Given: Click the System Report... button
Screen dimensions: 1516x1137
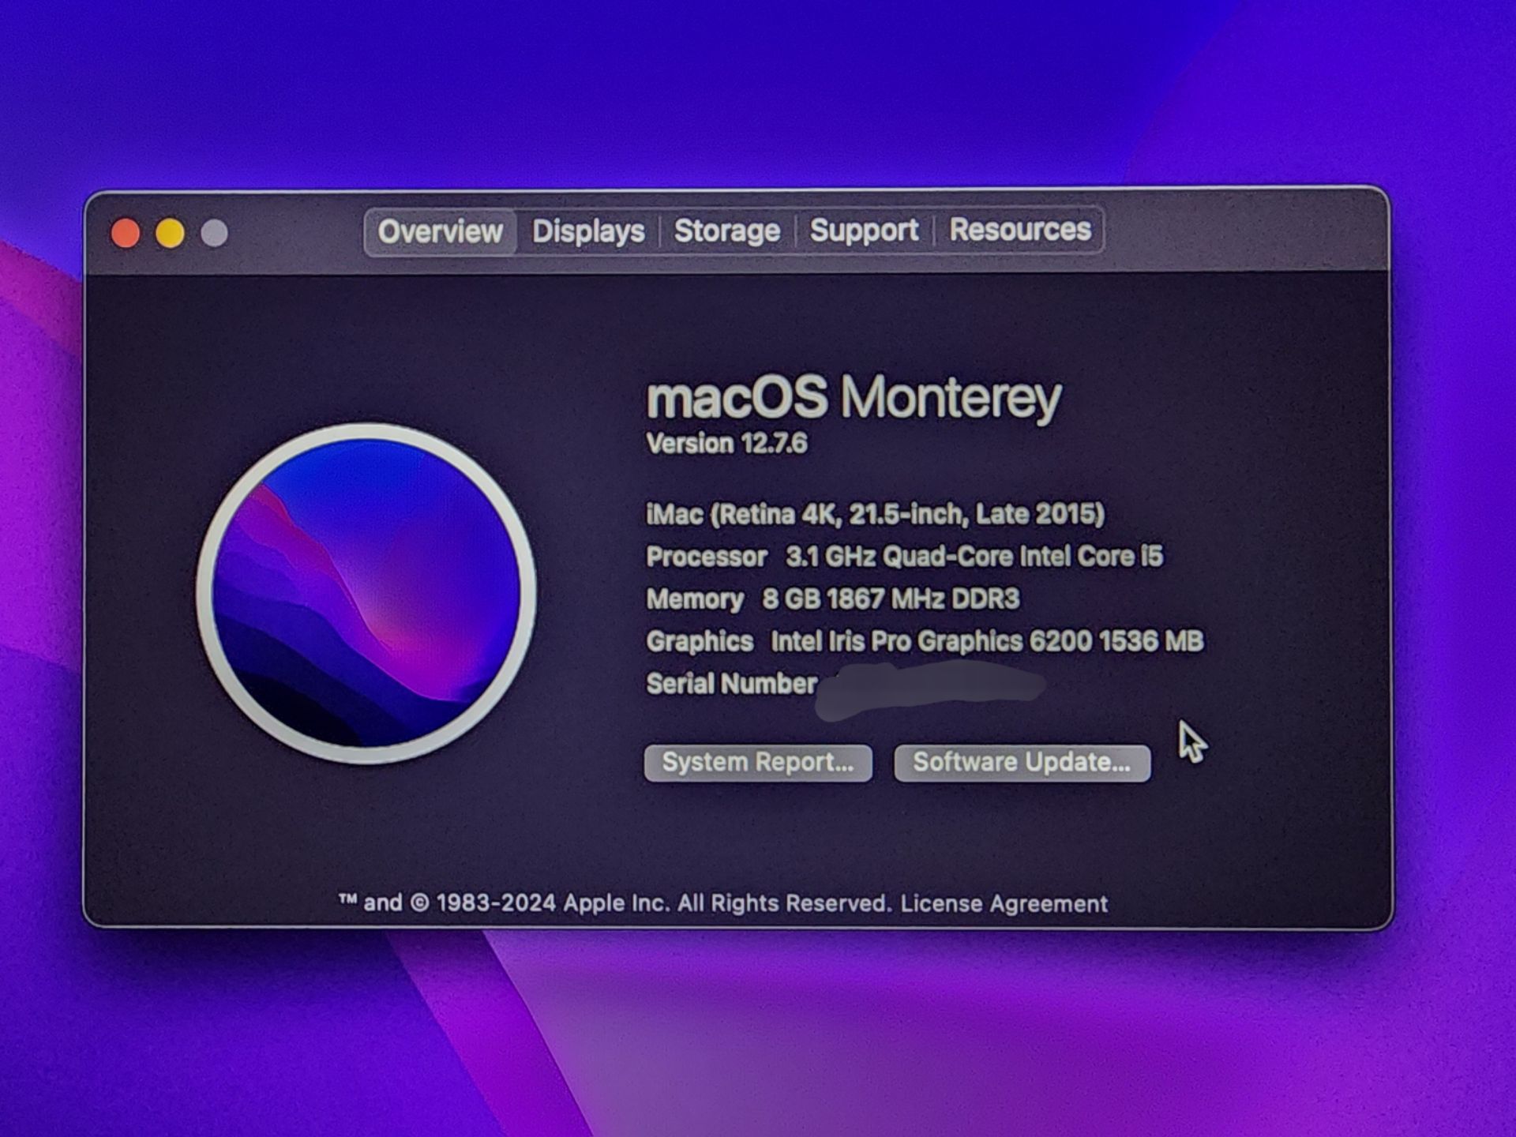Looking at the screenshot, I should tap(758, 762).
